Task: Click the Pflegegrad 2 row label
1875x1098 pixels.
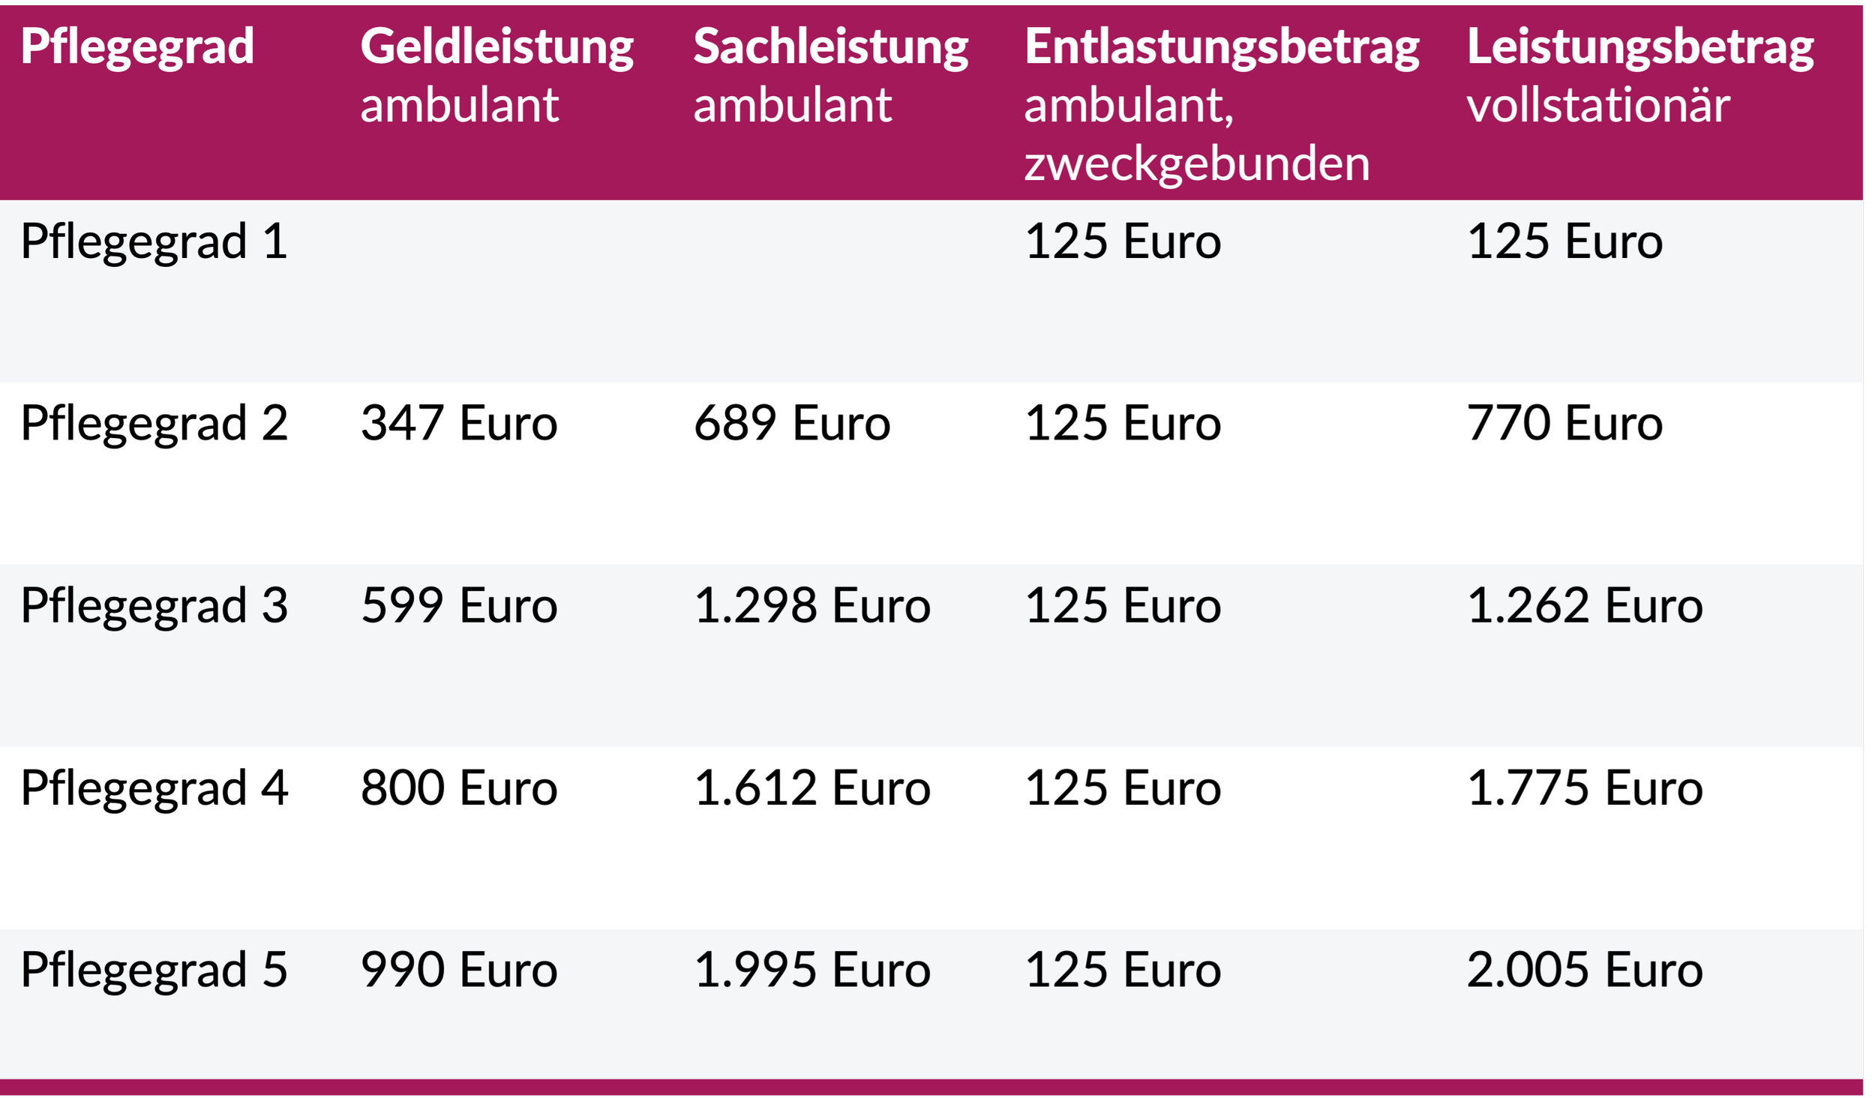Action: point(154,424)
